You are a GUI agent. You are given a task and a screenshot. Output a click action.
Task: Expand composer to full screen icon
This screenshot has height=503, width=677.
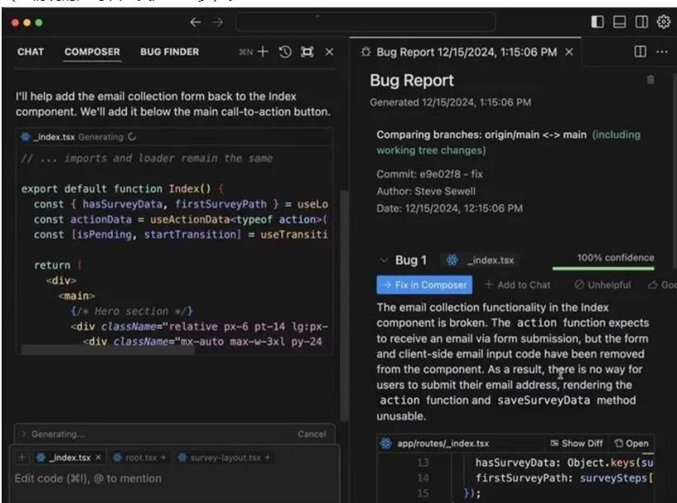(x=307, y=52)
